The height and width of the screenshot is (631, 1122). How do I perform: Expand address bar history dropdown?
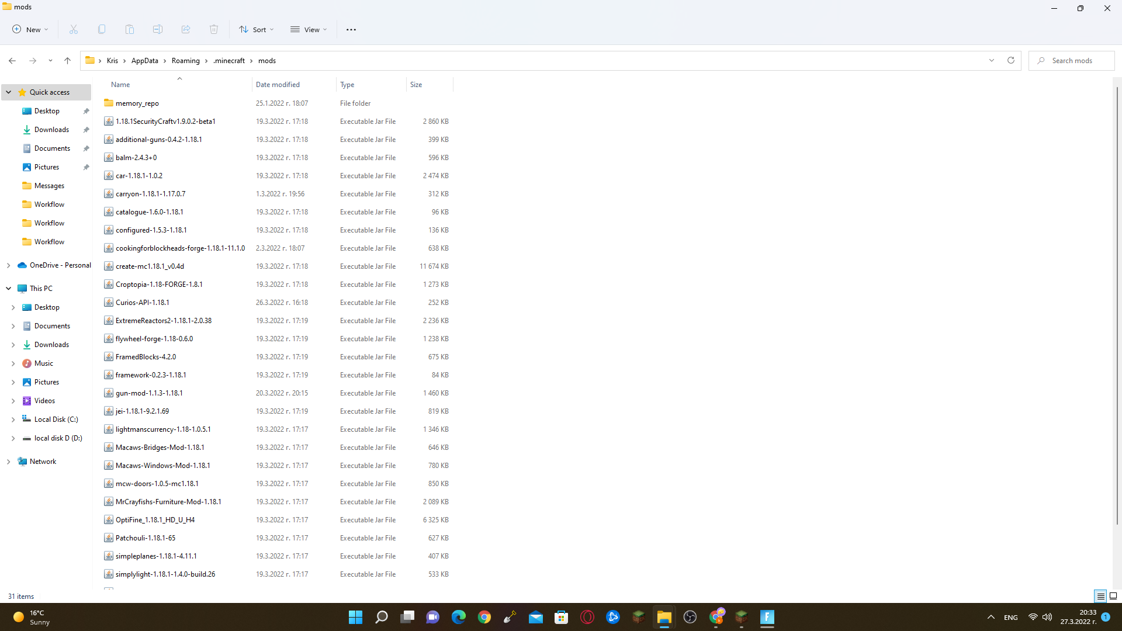992,61
